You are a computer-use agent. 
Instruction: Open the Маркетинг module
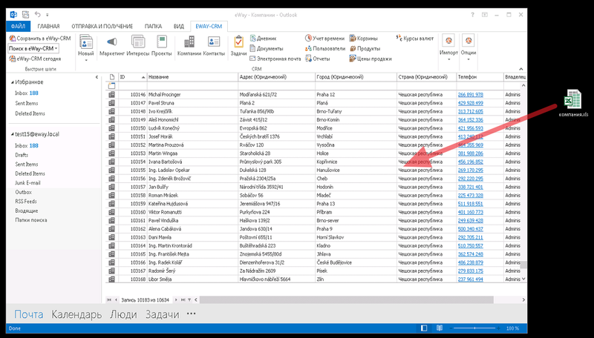(112, 46)
